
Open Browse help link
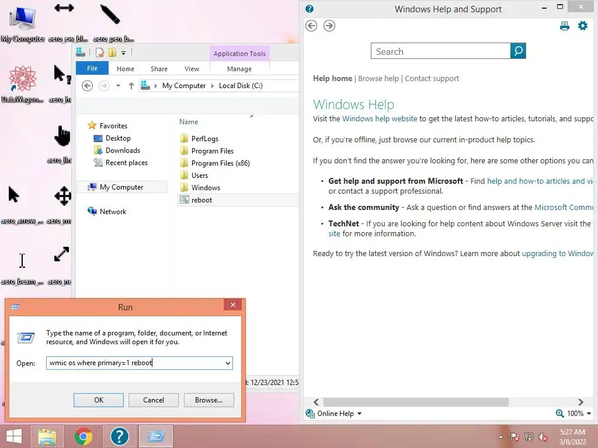(x=378, y=79)
